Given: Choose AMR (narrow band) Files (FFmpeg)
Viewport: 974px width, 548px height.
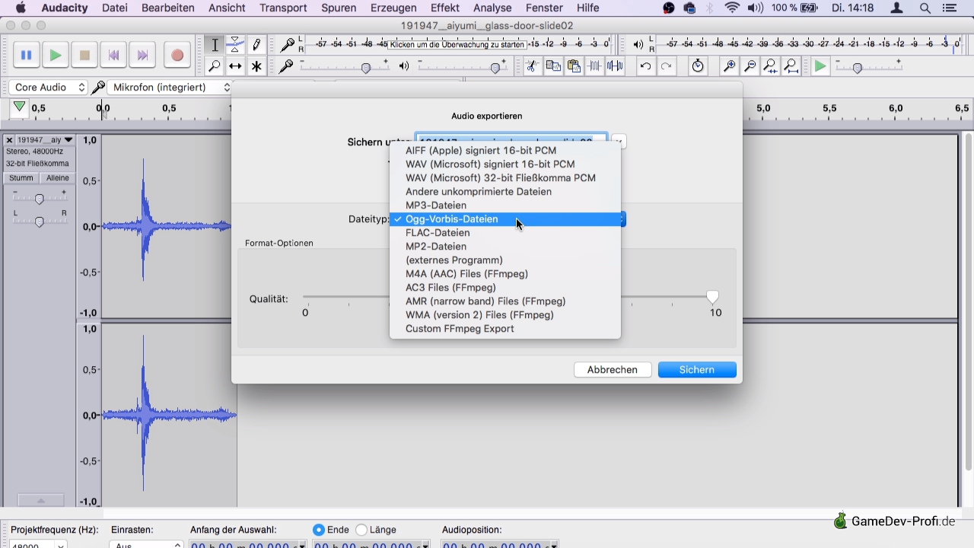Looking at the screenshot, I should click(505, 301).
